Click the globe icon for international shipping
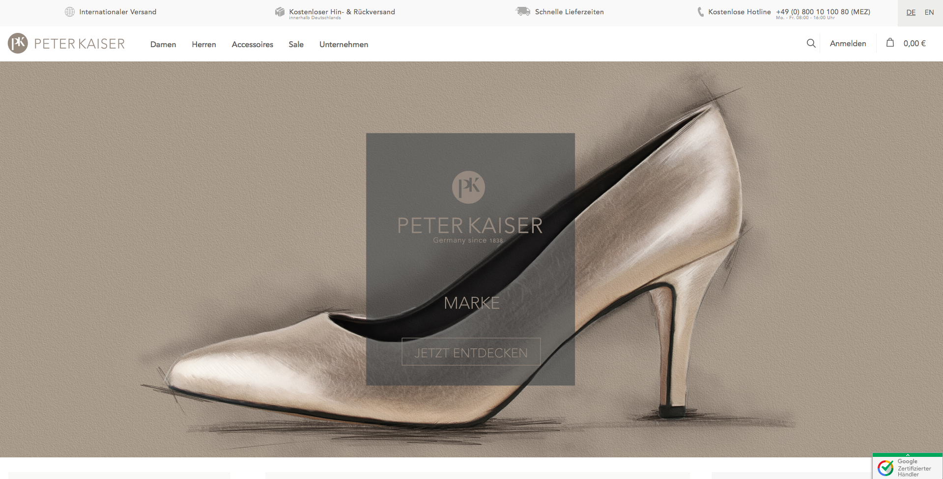This screenshot has height=479, width=943. [x=70, y=12]
